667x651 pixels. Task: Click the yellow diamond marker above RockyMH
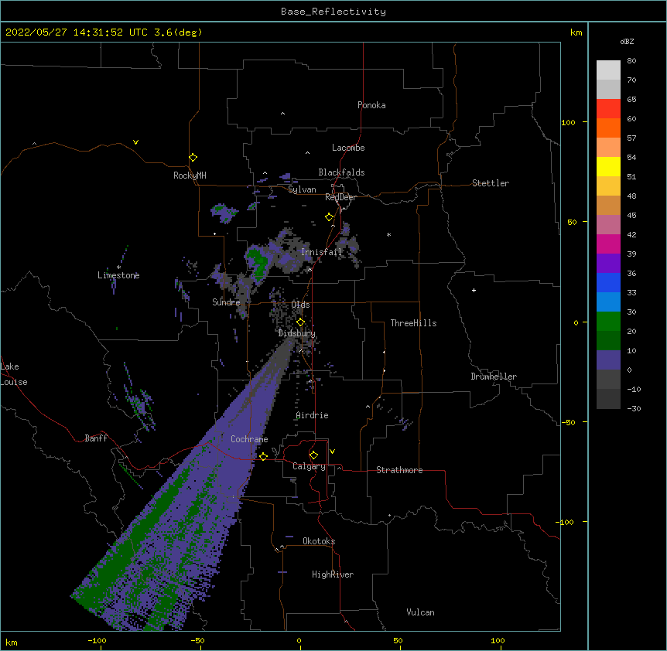[193, 158]
